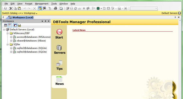The width and height of the screenshot is (183, 99).
Task: Collapse the MSAccess/DBF folder
Action: [x=8, y=34]
